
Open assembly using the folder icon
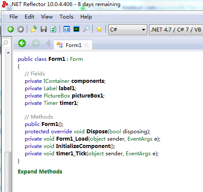click(34, 29)
